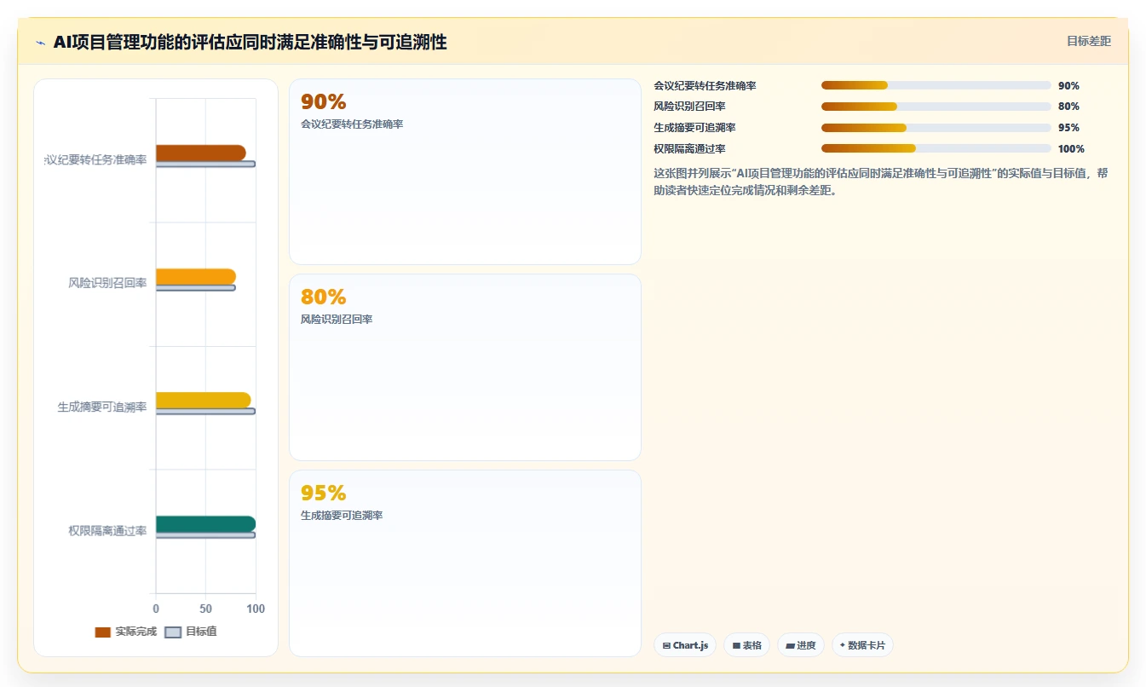Select the Chart.js tag chip
Viewport: 1146px width, 687px height.
(x=685, y=645)
